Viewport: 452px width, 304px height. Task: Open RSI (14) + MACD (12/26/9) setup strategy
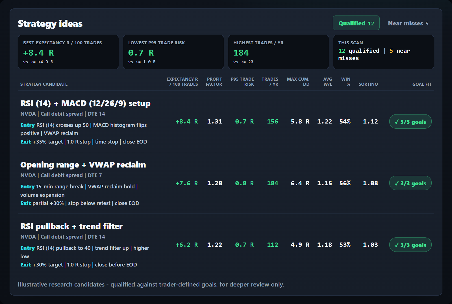[x=85, y=103]
